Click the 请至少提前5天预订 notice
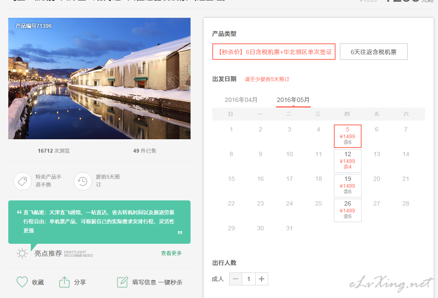This screenshot has width=438, height=298. 267,79
